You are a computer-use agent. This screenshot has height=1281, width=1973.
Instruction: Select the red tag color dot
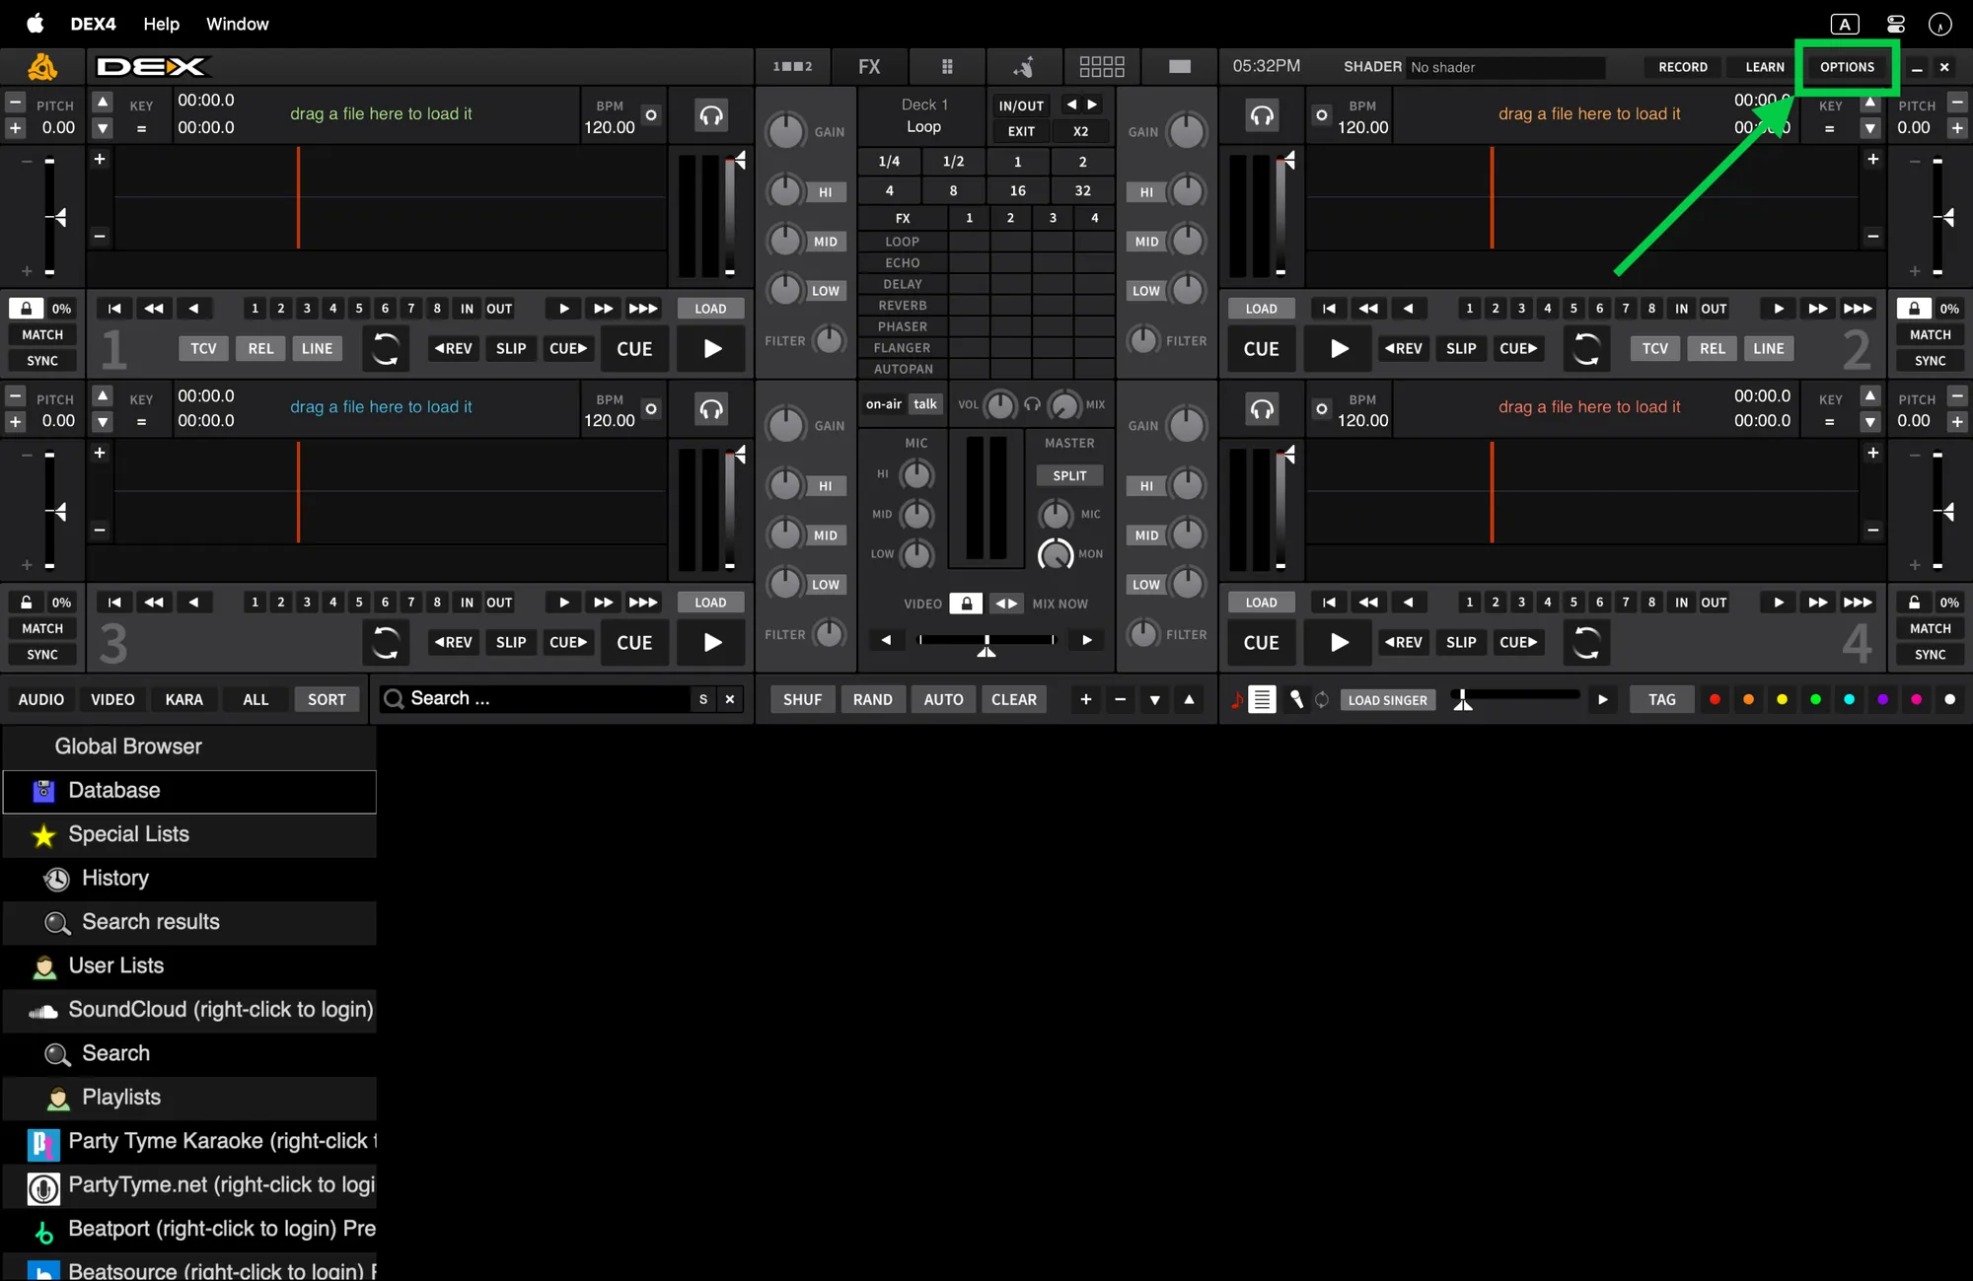point(1715,699)
